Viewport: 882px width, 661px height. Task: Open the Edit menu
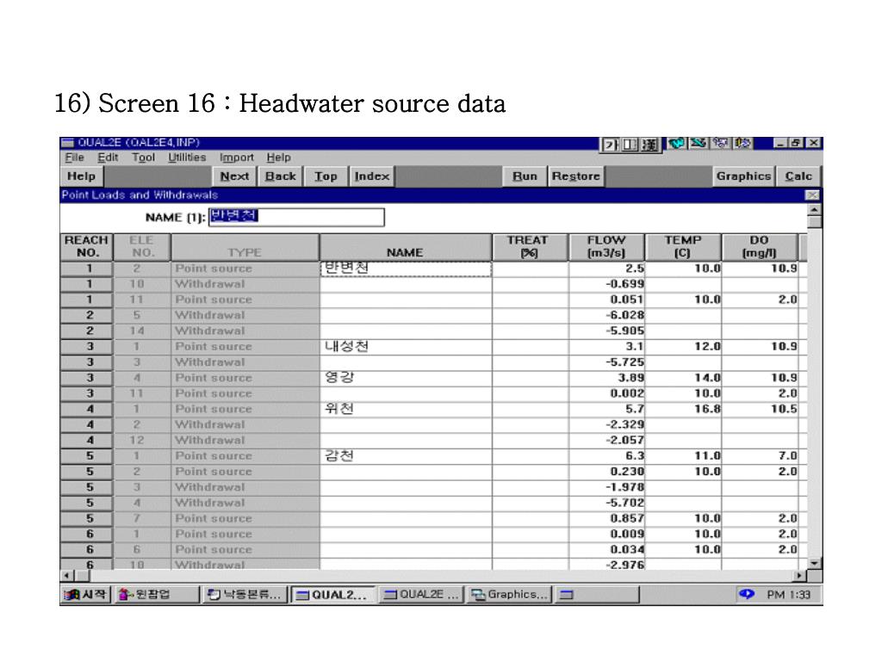click(x=108, y=158)
